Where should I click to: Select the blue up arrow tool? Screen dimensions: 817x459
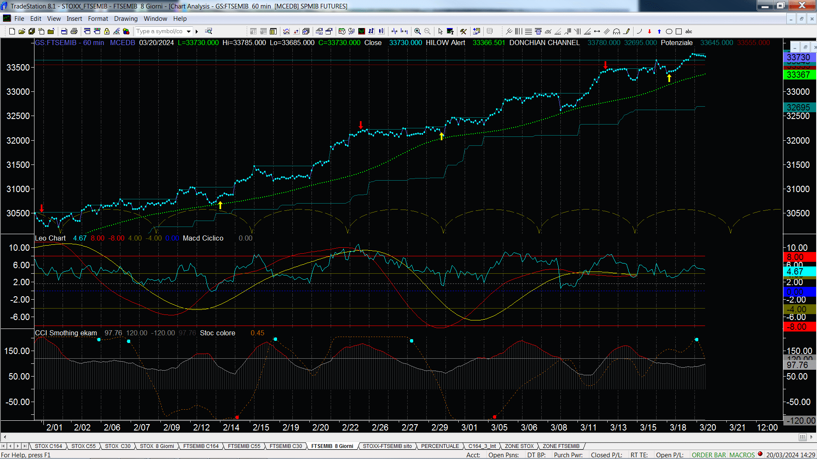coord(659,31)
